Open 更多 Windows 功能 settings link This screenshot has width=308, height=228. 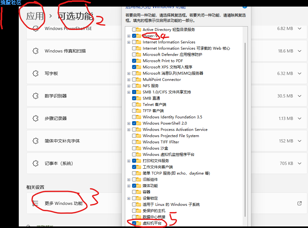(x=64, y=203)
